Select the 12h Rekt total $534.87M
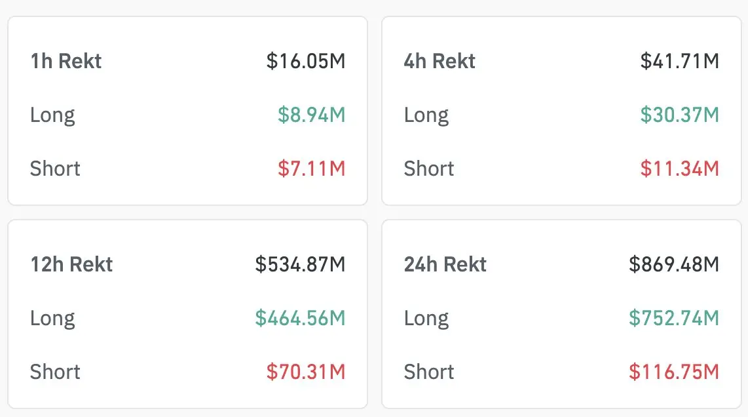This screenshot has height=417, width=748. coord(300,264)
